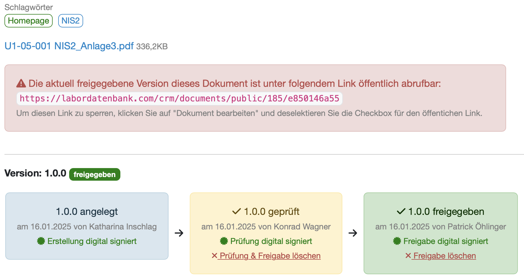Image resolution: width=524 pixels, height=279 pixels.
Task: Click the red X before Prüfung & Freigabe
Action: point(214,256)
